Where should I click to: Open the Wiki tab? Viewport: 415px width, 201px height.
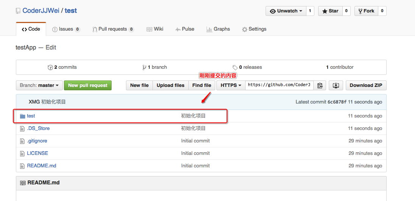click(155, 29)
